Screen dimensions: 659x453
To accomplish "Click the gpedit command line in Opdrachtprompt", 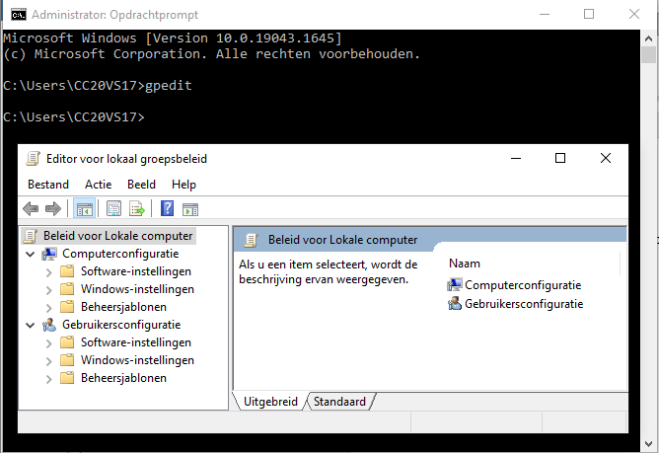I will pyautogui.click(x=98, y=86).
